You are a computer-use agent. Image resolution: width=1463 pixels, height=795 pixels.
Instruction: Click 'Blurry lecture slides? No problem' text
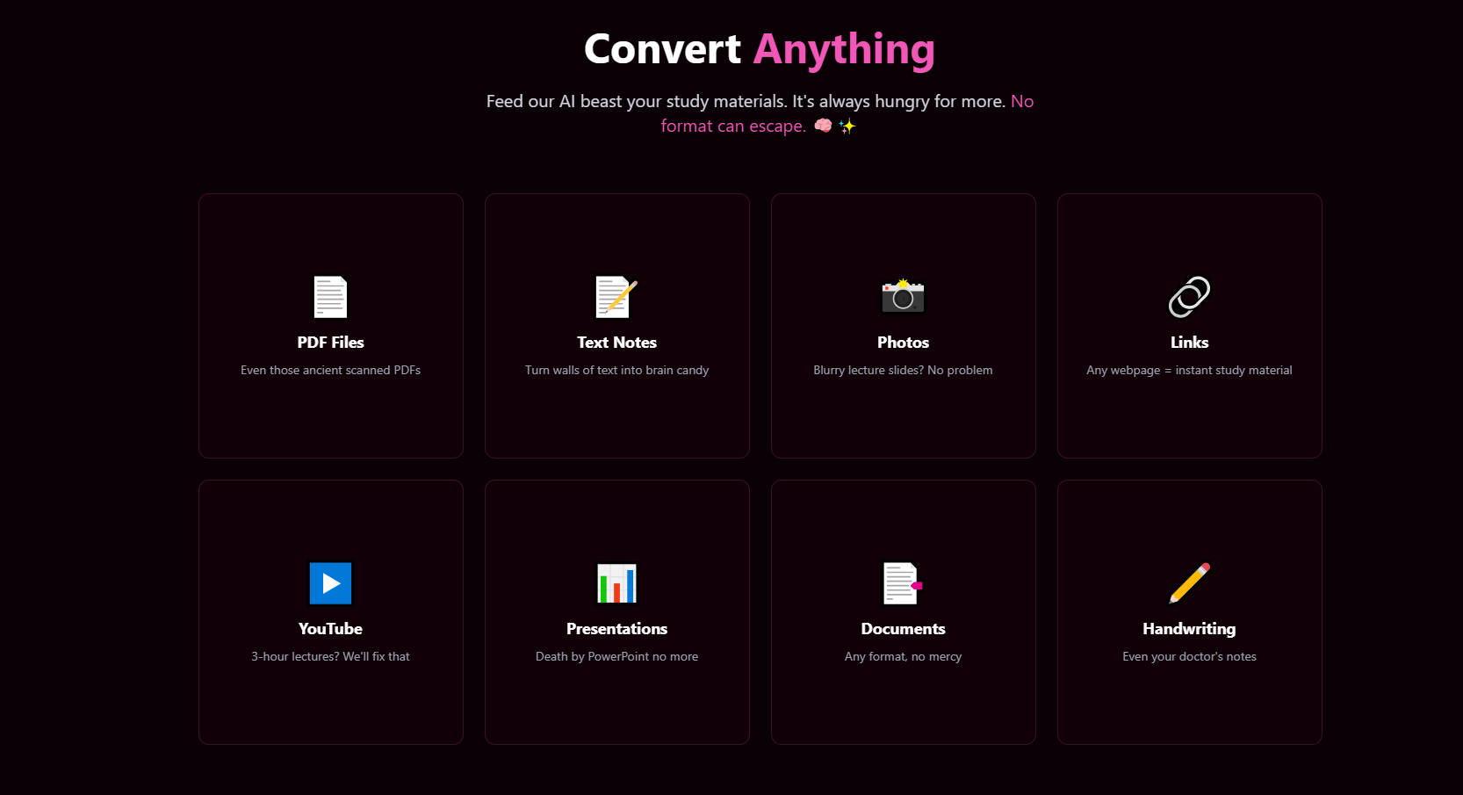point(903,371)
